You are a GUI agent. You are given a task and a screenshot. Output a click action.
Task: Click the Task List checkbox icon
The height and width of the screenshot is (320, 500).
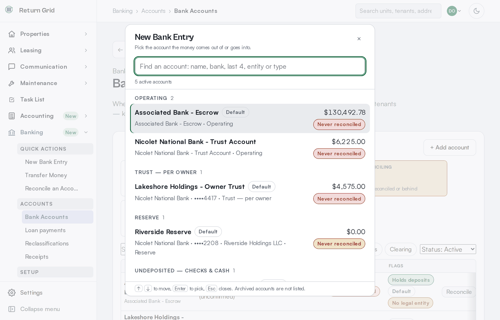12,100
